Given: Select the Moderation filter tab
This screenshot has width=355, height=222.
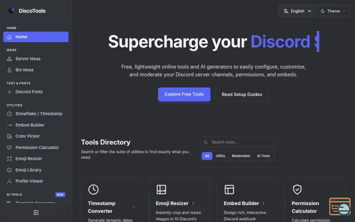Looking at the screenshot, I should [241, 156].
